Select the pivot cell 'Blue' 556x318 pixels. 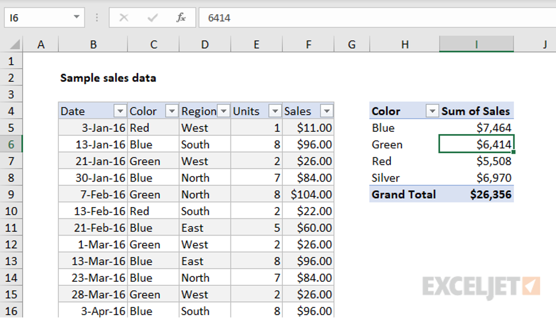coord(405,128)
